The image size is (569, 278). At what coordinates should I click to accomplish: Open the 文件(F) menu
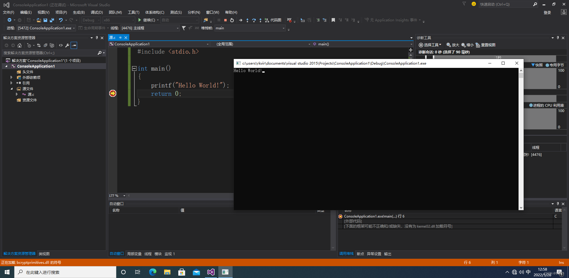(x=9, y=12)
